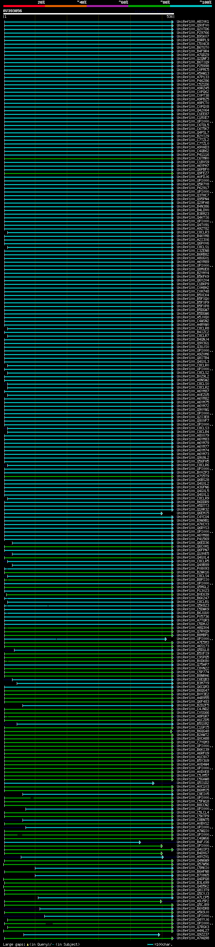
Task: Open the UniRef100_A9YZV1 hit label
Action: pyautogui.click(x=192, y=857)
